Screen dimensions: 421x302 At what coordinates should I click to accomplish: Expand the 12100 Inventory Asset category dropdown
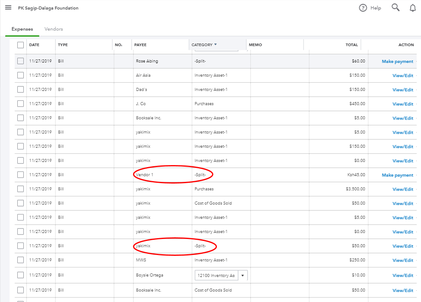coord(243,275)
